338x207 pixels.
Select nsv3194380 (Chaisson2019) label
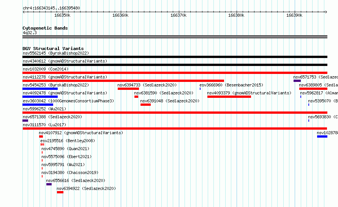coord(70,172)
